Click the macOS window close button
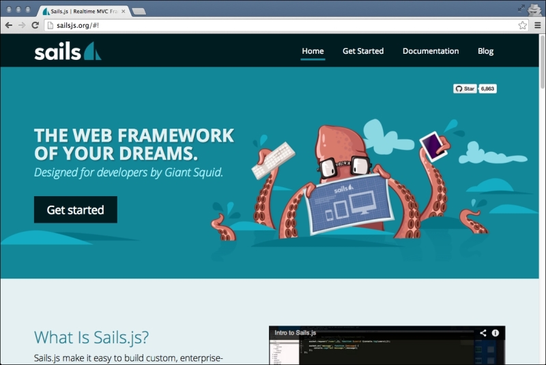 pyautogui.click(x=9, y=10)
